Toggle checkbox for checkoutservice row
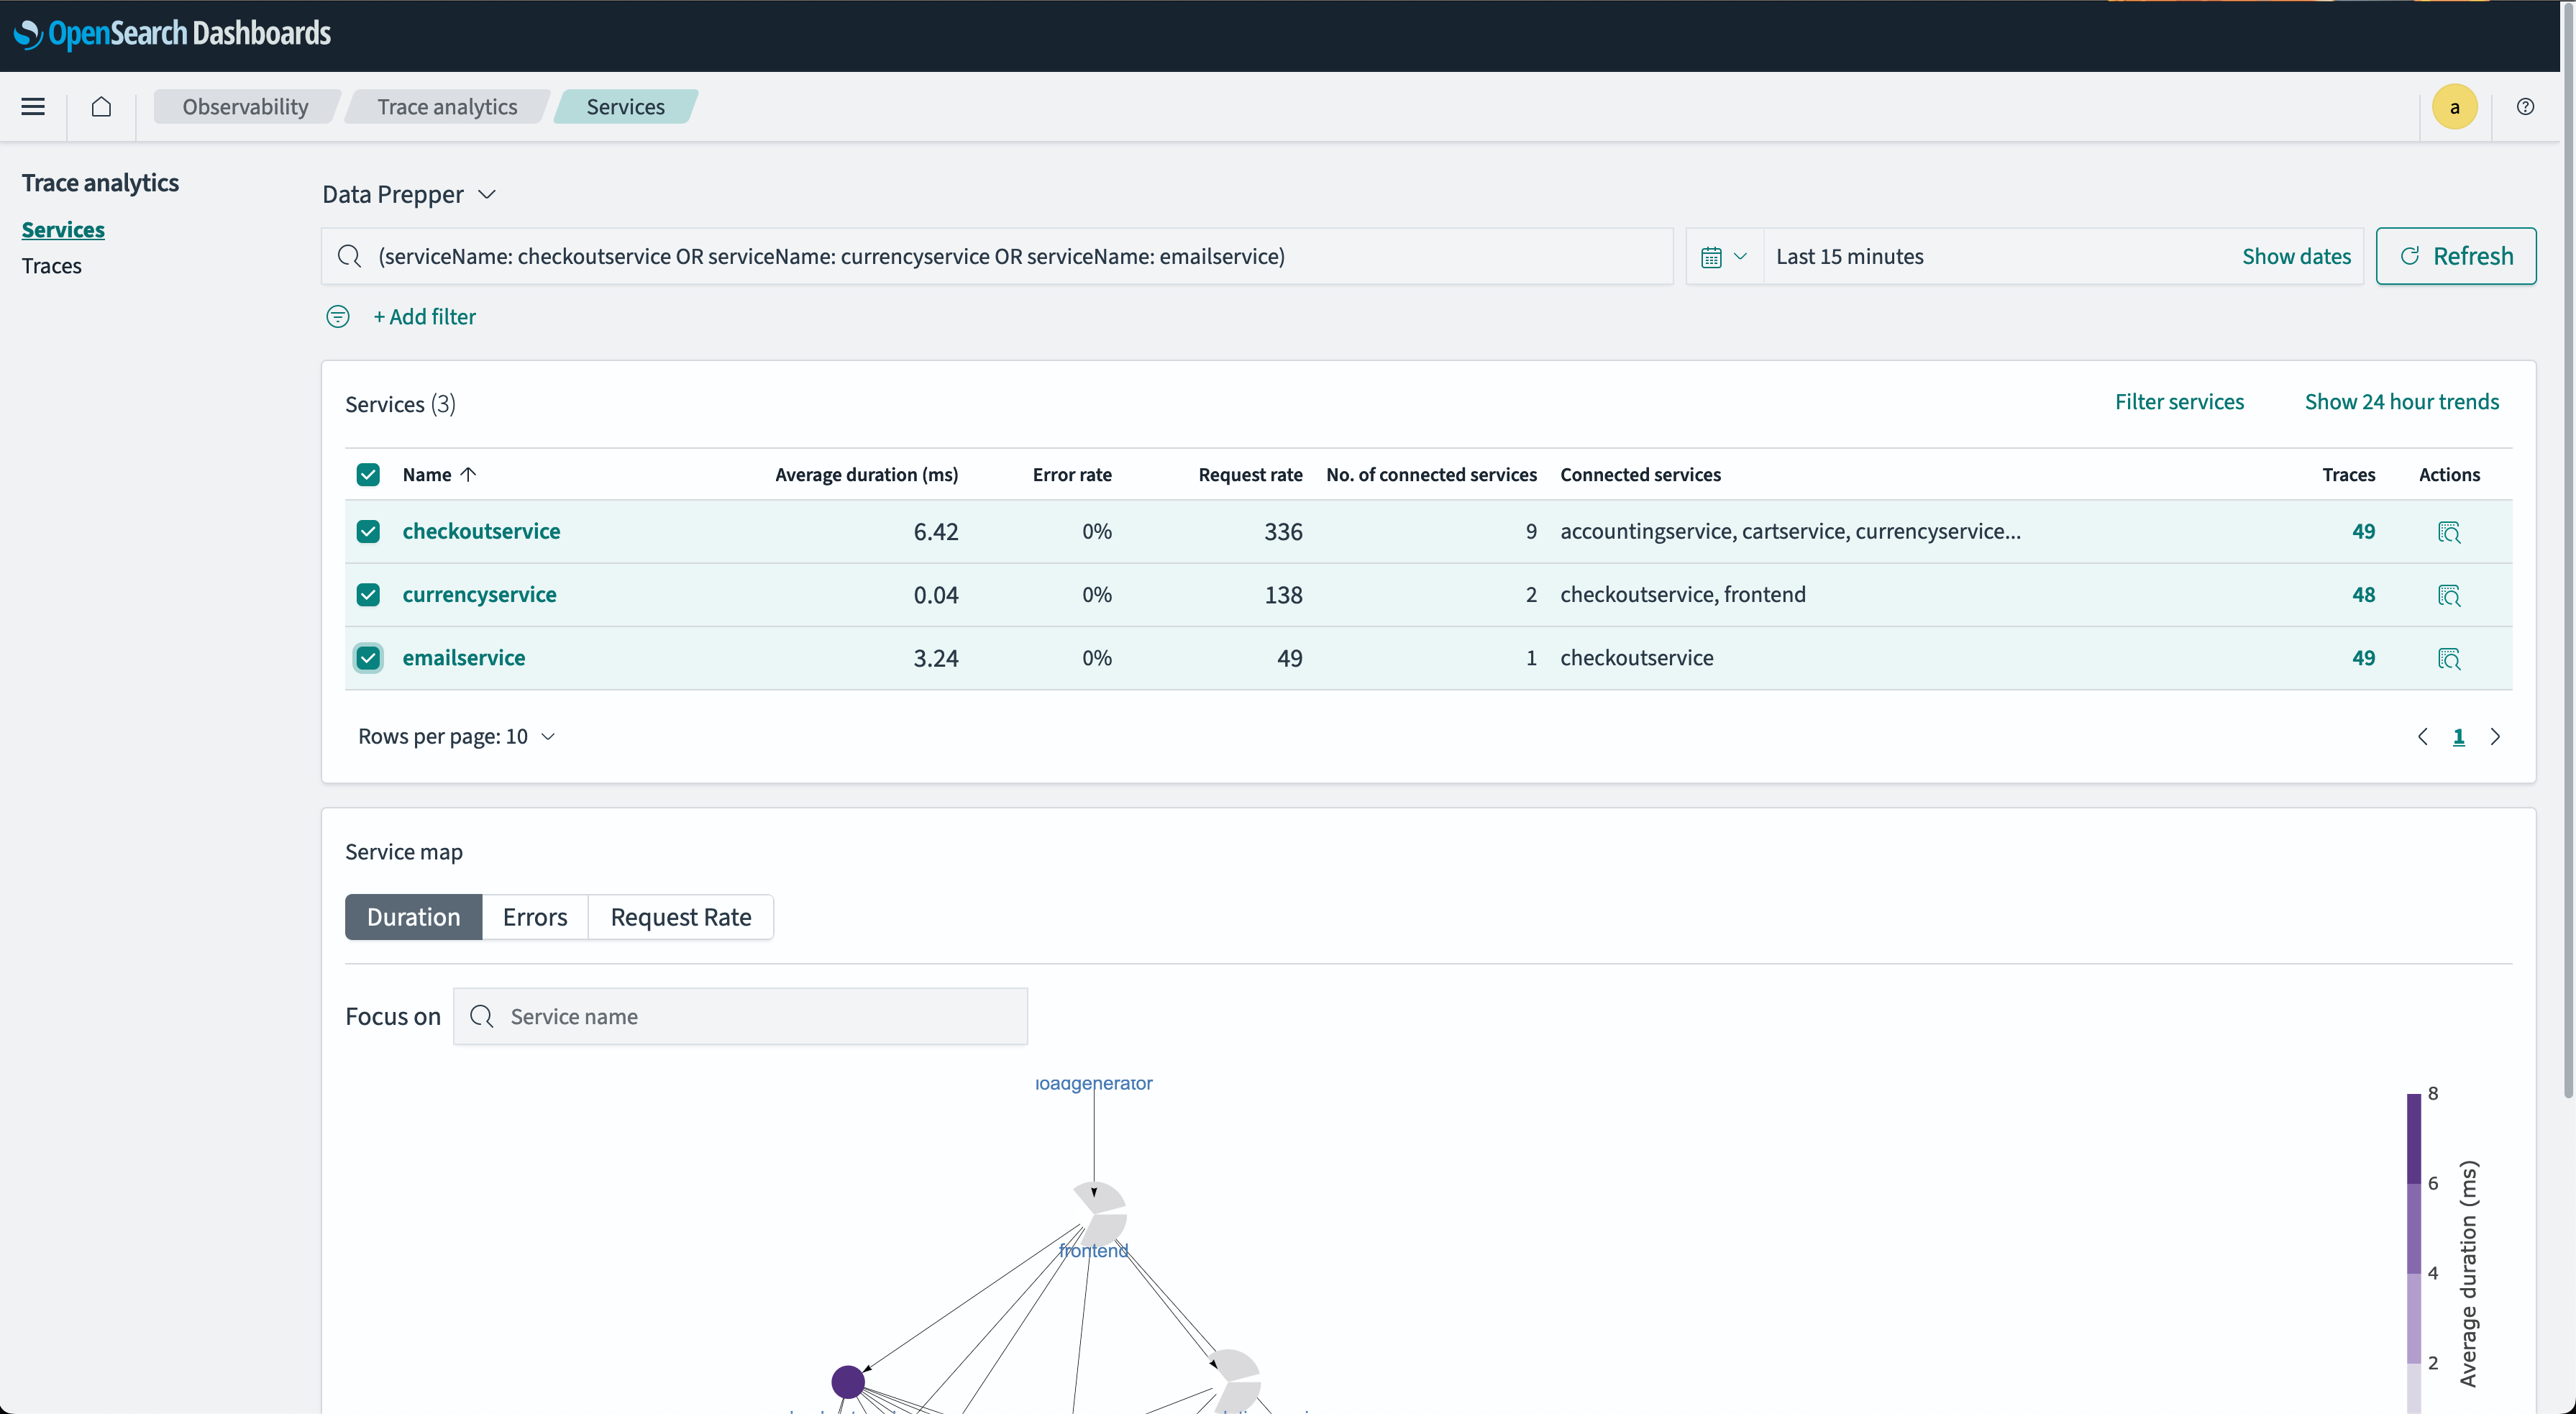 coord(369,531)
